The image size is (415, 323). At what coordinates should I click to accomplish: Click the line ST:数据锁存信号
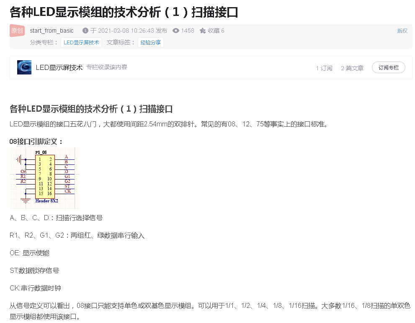tap(34, 271)
